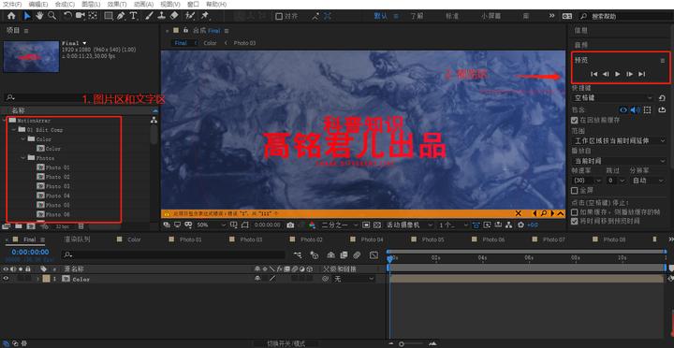The image size is (674, 348).
Task: Open the composition flowchart icon in viewer
Action: (x=509, y=225)
